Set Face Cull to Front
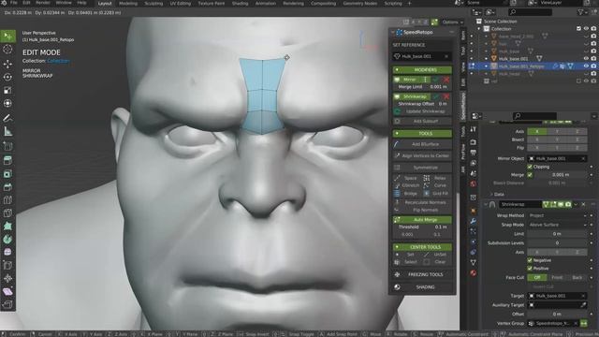This screenshot has width=599, height=337. [x=557, y=277]
